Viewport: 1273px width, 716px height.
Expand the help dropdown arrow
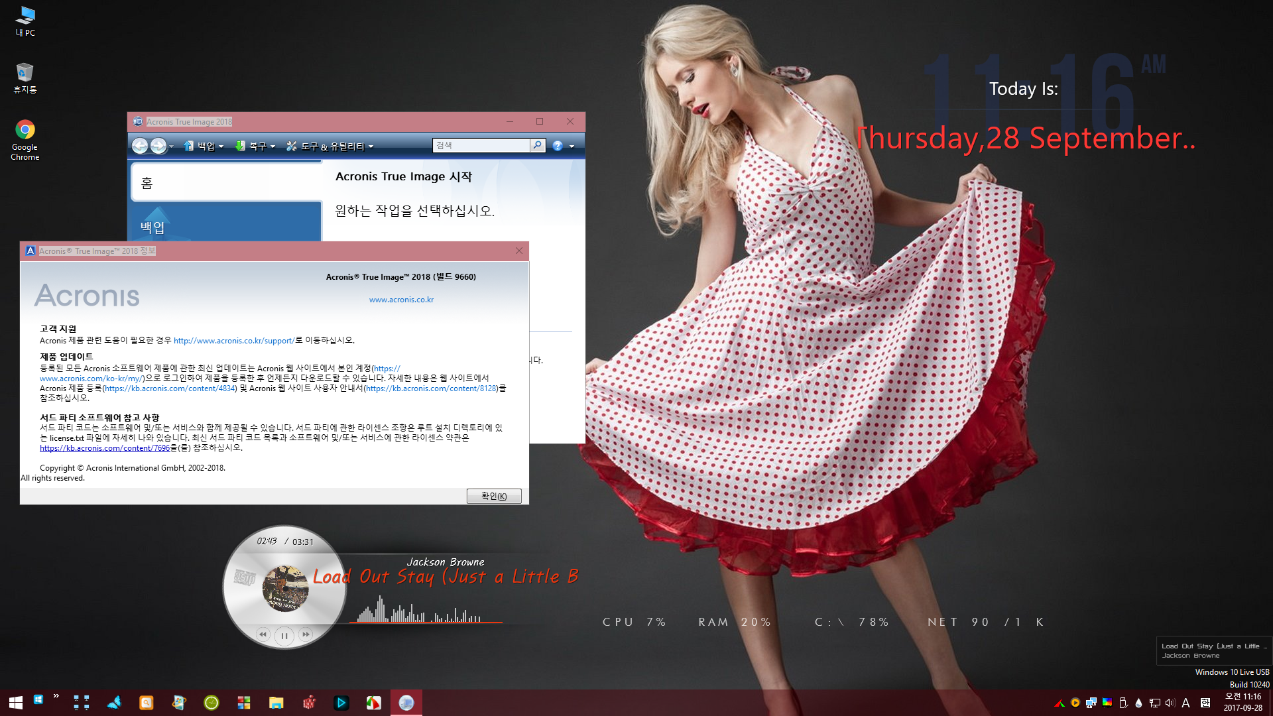(572, 147)
